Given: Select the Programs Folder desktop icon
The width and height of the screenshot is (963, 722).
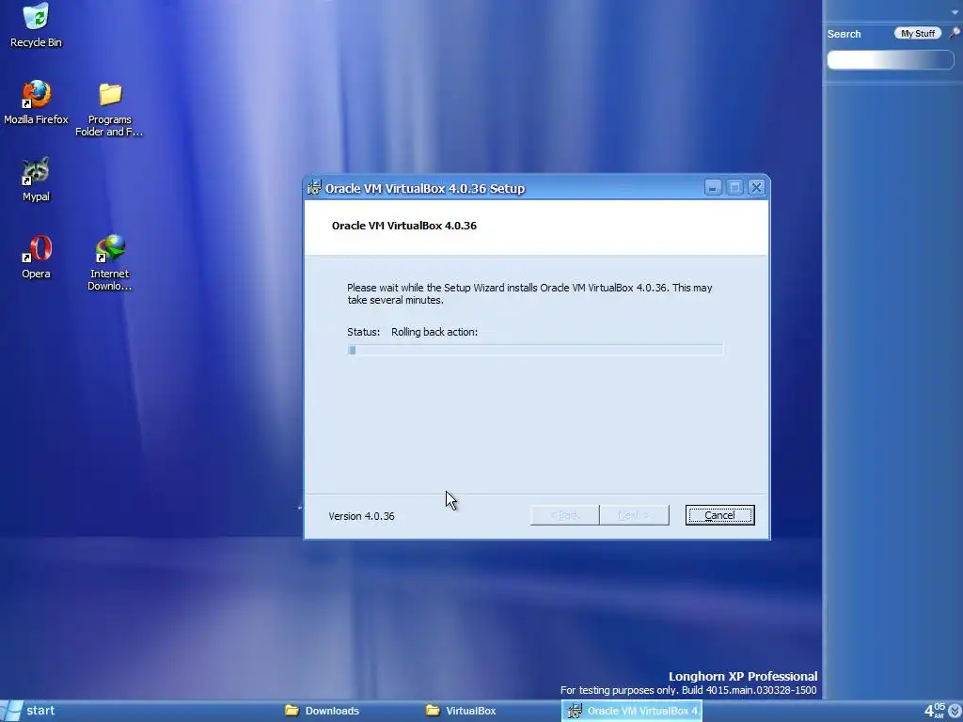Looking at the screenshot, I should [109, 109].
